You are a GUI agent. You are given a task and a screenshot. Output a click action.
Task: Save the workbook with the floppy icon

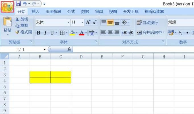point(18,3)
